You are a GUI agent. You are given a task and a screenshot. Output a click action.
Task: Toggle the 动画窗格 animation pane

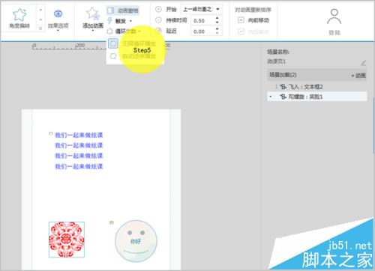[x=123, y=10]
